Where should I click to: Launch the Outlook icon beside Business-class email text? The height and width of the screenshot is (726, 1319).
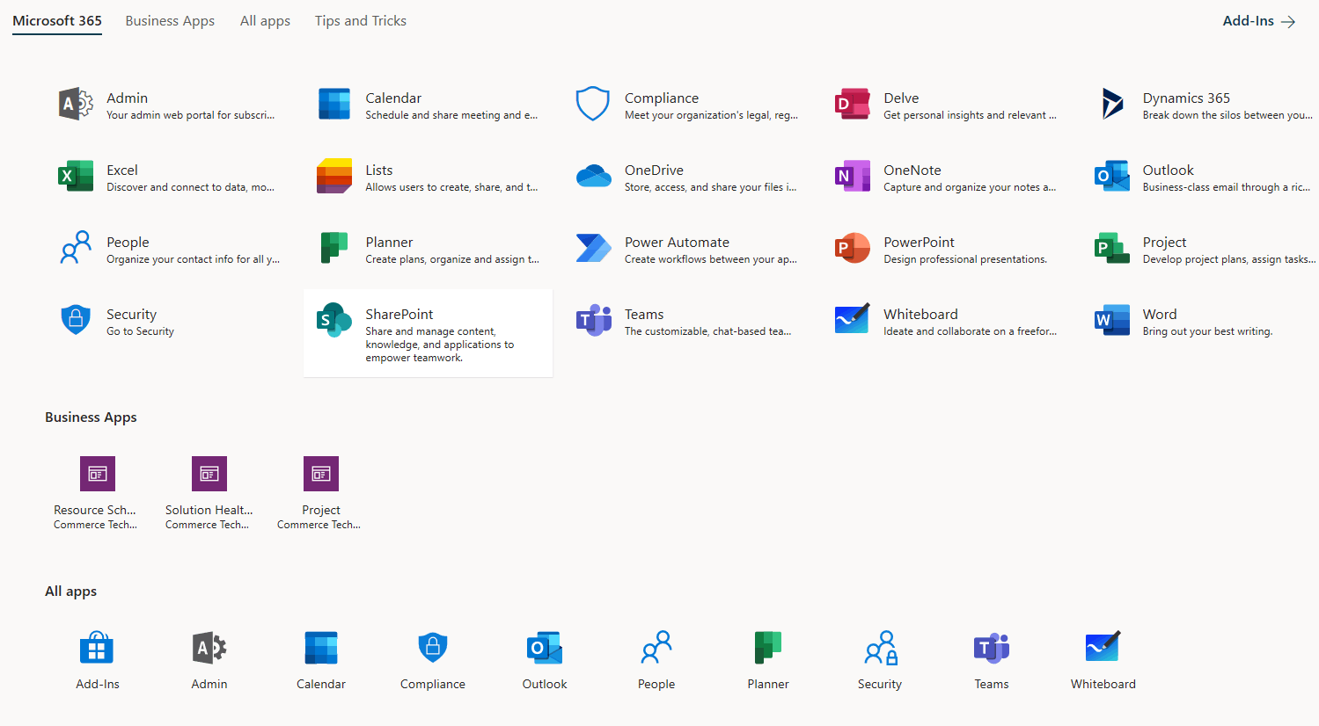[x=1112, y=177]
